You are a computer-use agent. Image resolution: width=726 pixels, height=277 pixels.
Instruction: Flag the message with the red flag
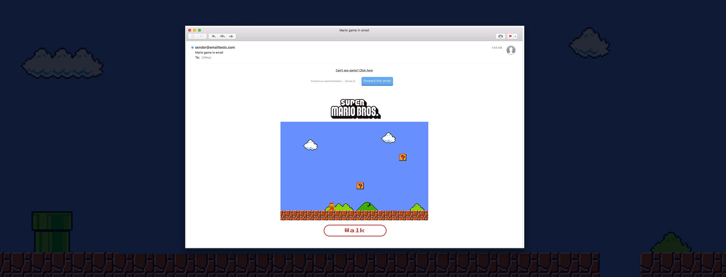510,36
